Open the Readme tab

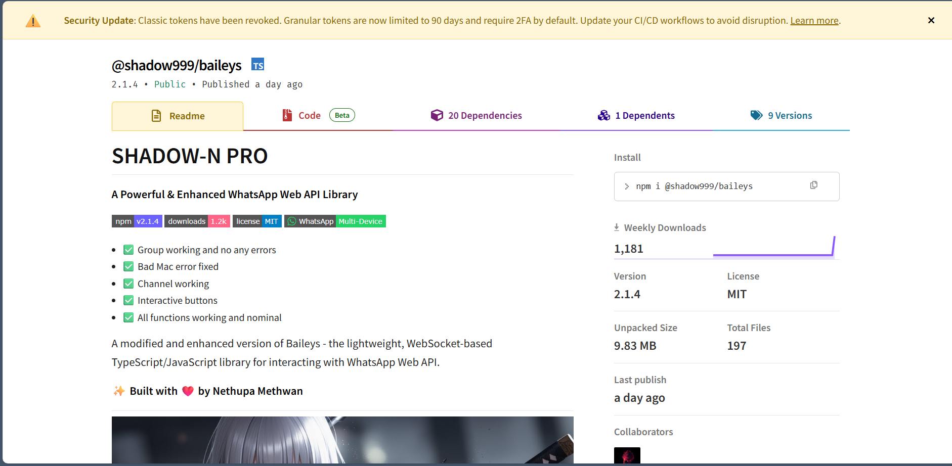click(178, 116)
